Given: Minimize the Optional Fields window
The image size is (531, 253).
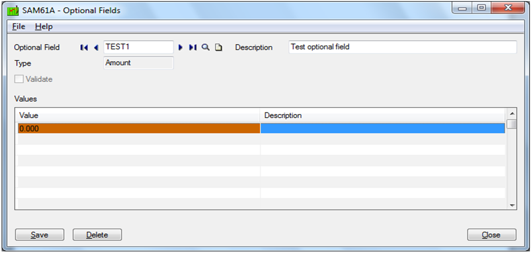Looking at the screenshot, I should (x=463, y=8).
